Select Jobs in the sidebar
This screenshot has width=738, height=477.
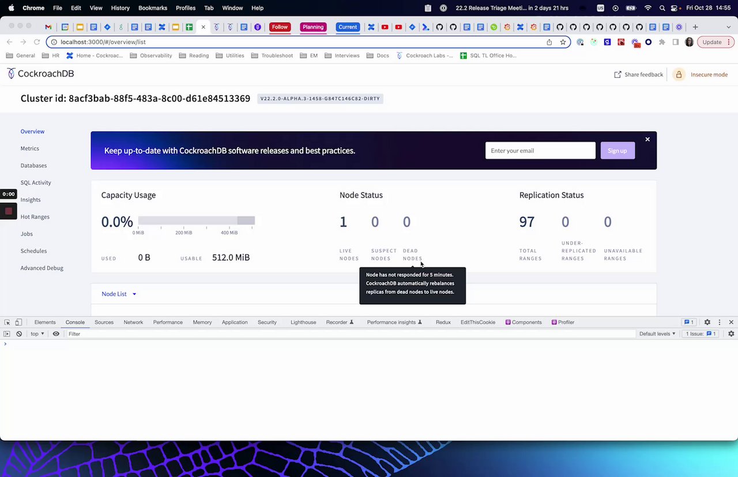point(27,234)
